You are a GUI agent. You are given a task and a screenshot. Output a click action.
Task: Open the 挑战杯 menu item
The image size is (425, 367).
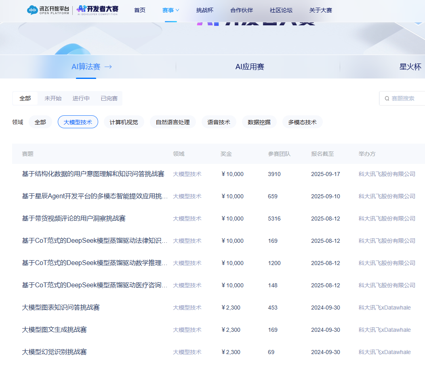(205, 10)
